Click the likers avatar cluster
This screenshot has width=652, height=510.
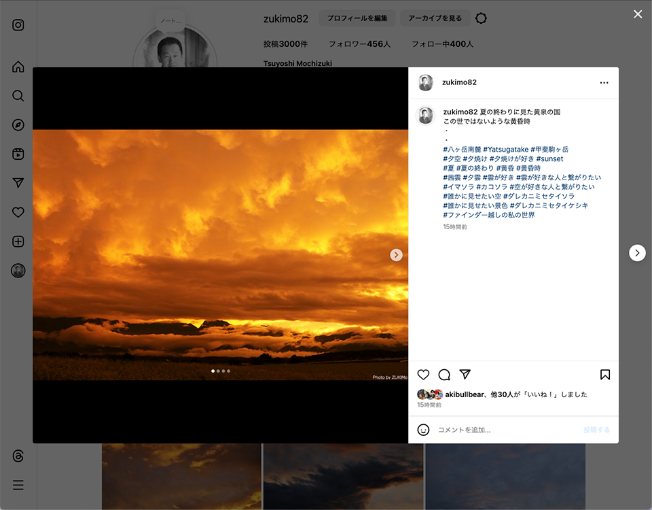tap(430, 394)
